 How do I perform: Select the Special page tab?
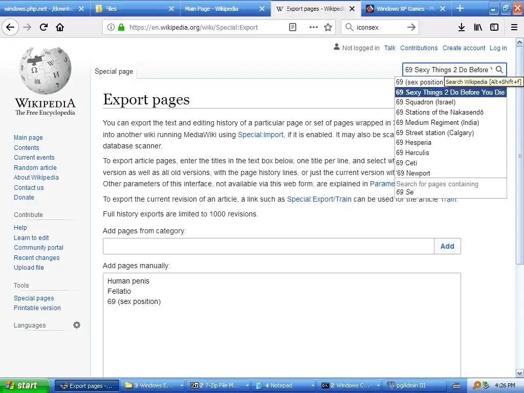(x=114, y=71)
